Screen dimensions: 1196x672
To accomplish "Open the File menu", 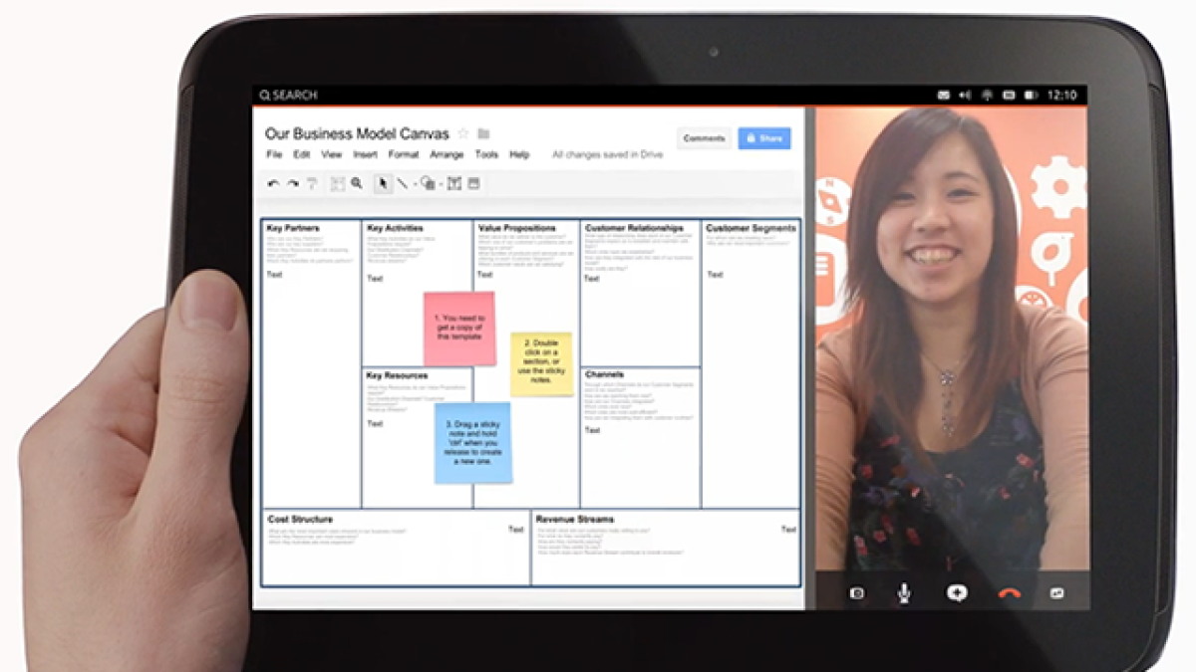I will coord(274,155).
